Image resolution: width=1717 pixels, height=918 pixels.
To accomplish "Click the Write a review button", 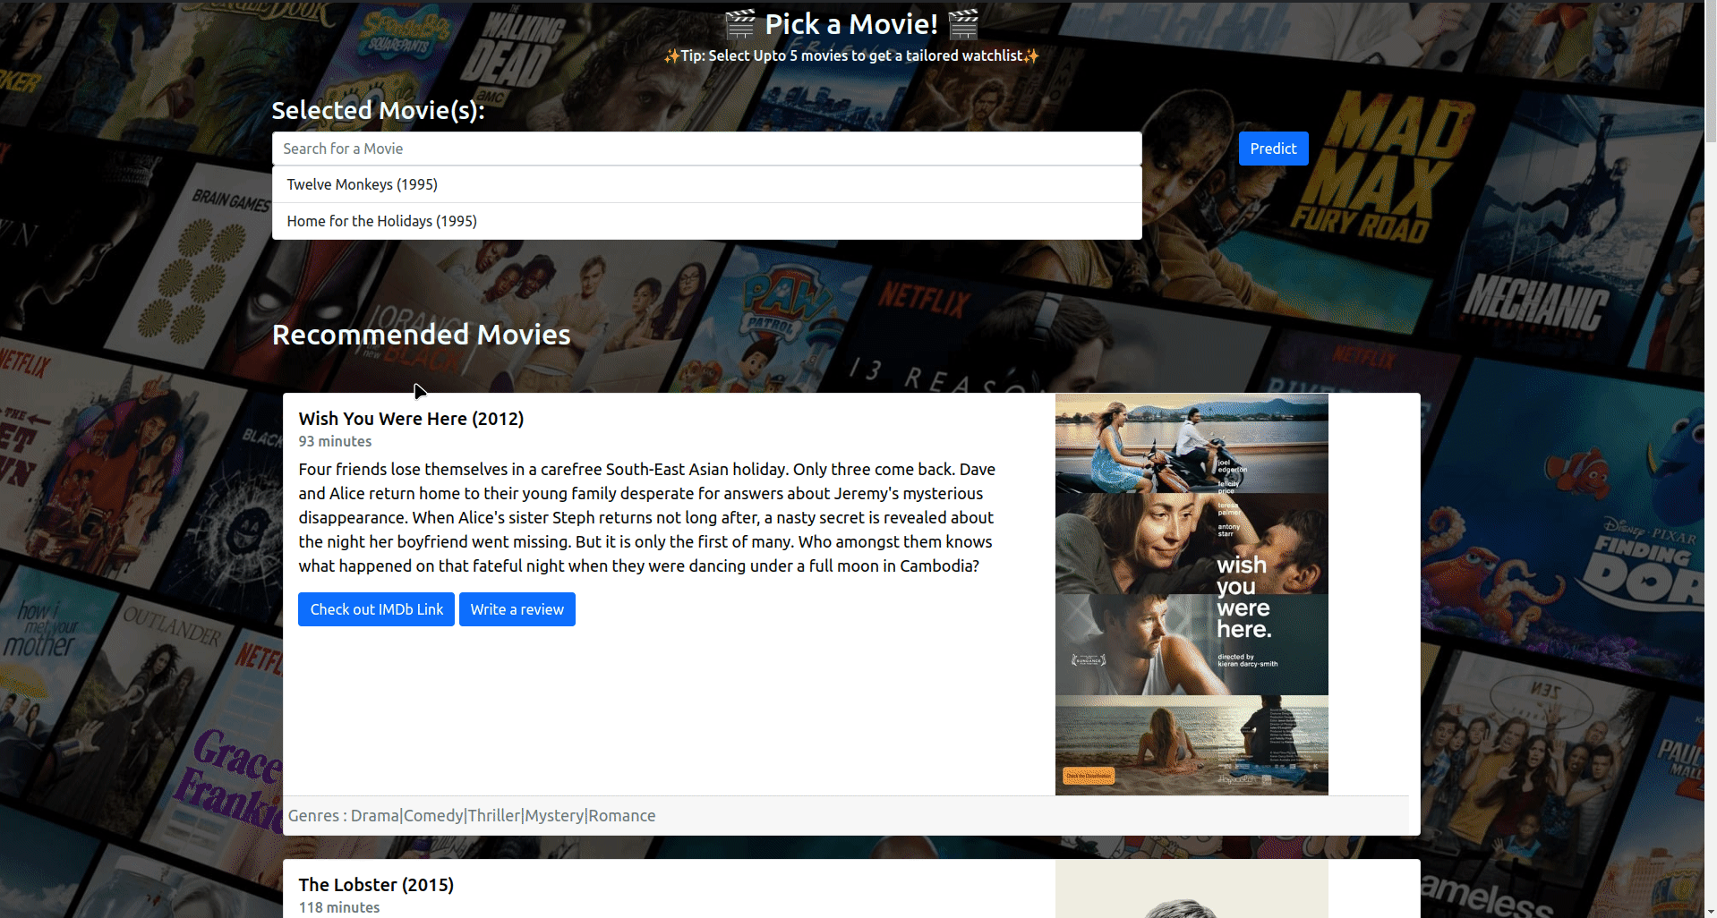I will [517, 609].
